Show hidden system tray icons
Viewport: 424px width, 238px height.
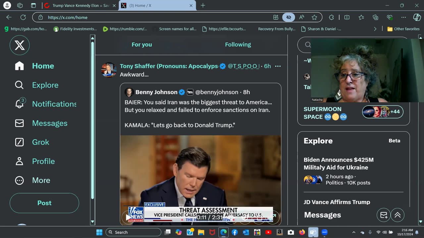click(354, 232)
